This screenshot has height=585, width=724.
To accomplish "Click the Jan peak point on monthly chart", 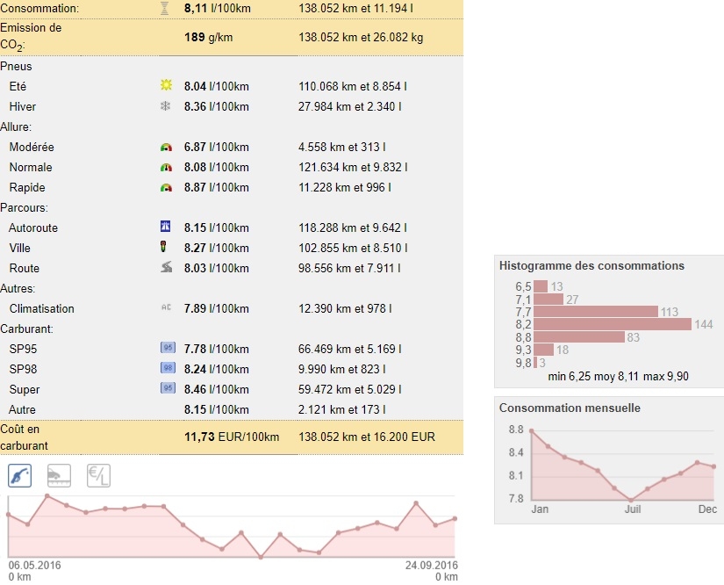I will (532, 430).
